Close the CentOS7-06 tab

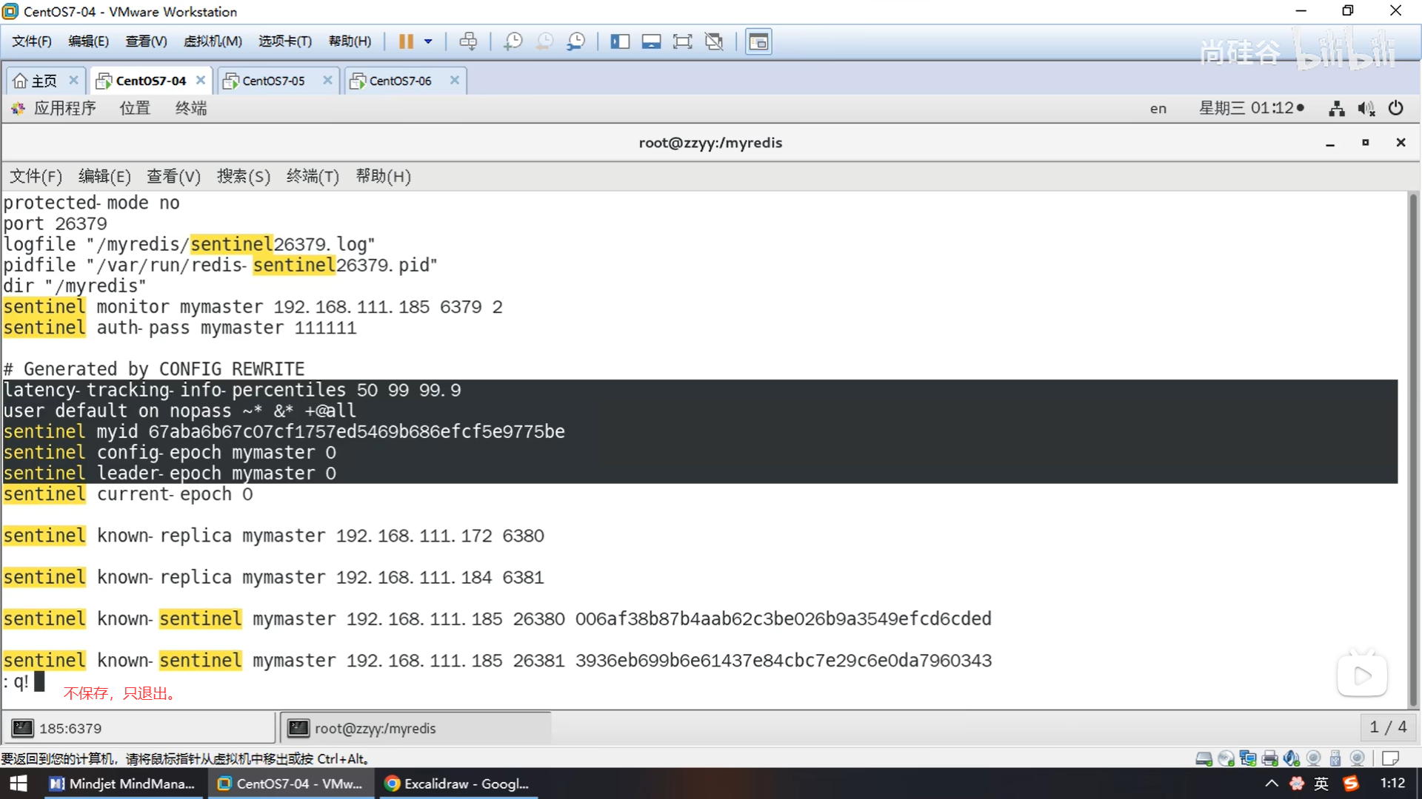click(455, 80)
